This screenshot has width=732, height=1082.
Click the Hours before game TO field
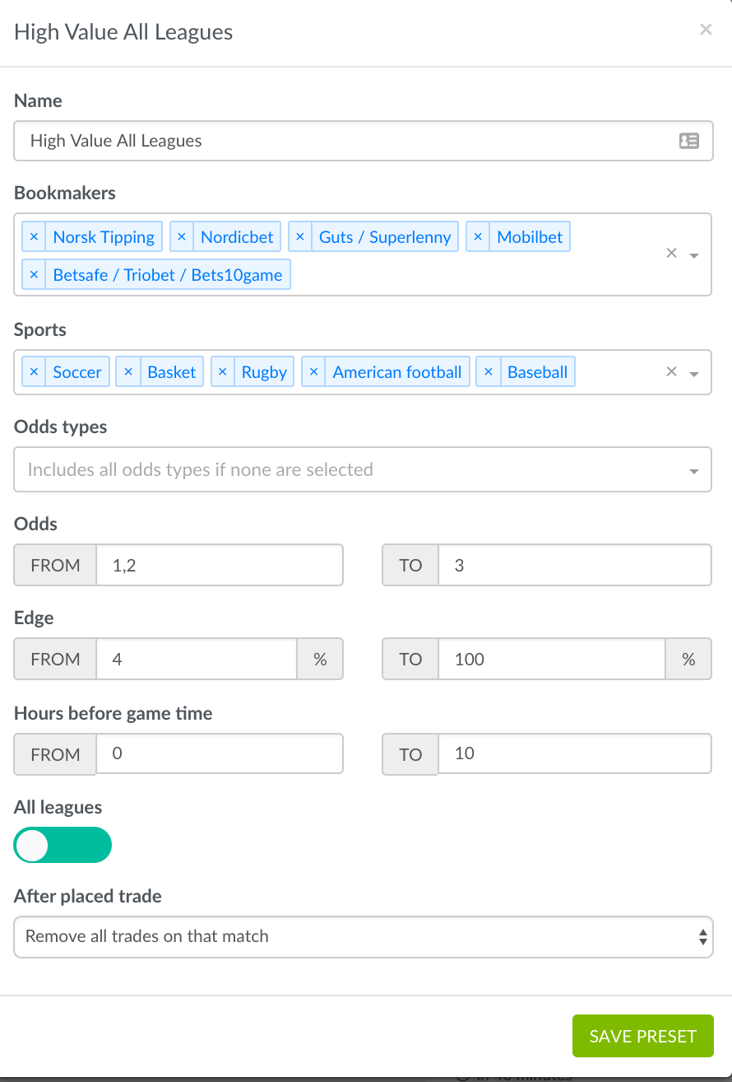574,753
